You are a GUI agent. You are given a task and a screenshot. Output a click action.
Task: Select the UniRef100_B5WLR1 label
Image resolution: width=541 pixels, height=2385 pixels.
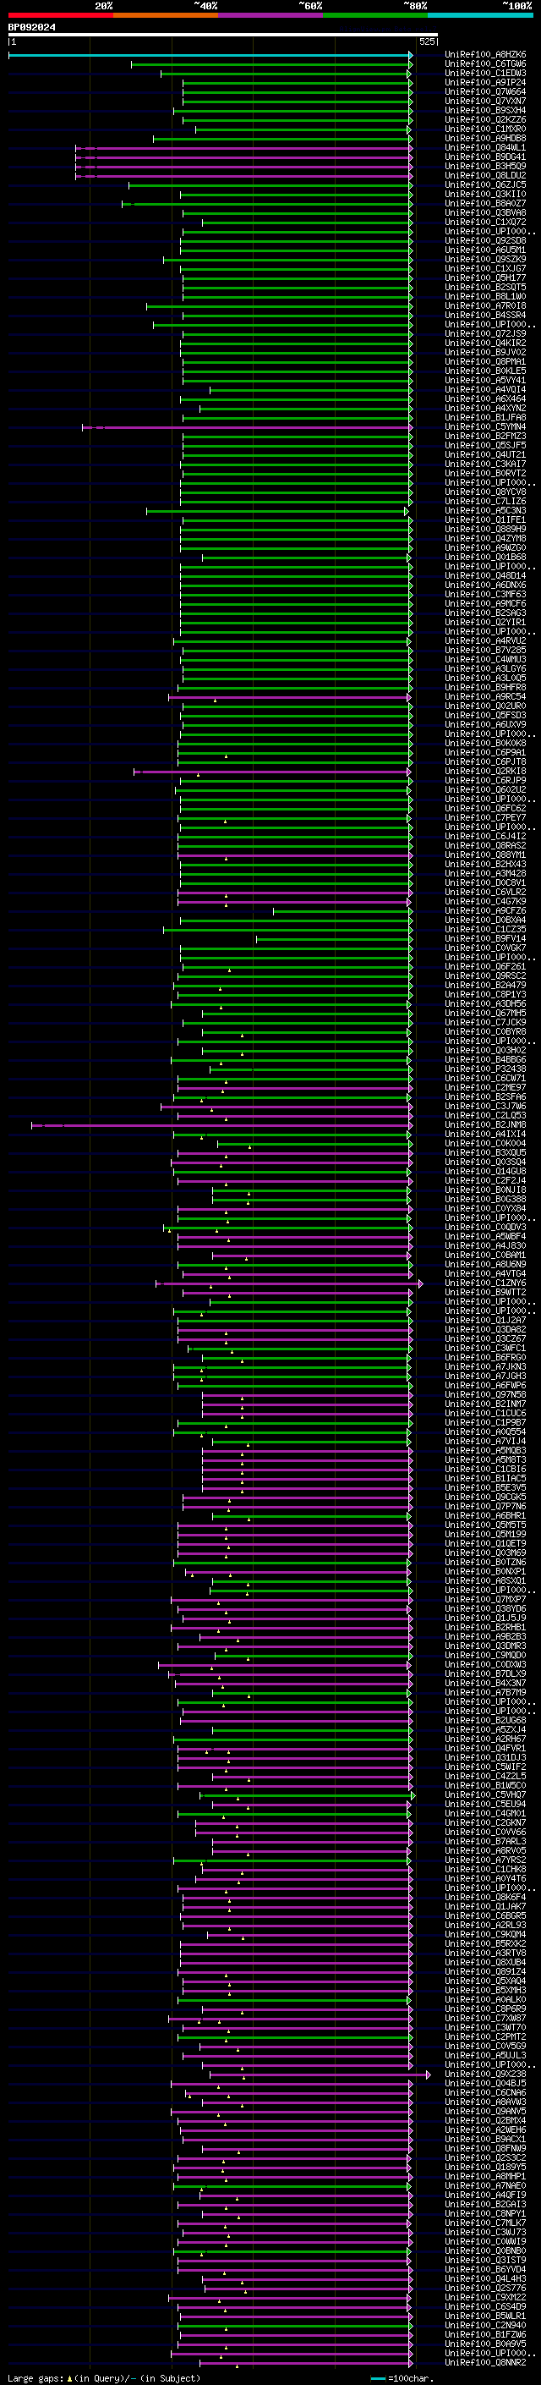(x=485, y=2316)
